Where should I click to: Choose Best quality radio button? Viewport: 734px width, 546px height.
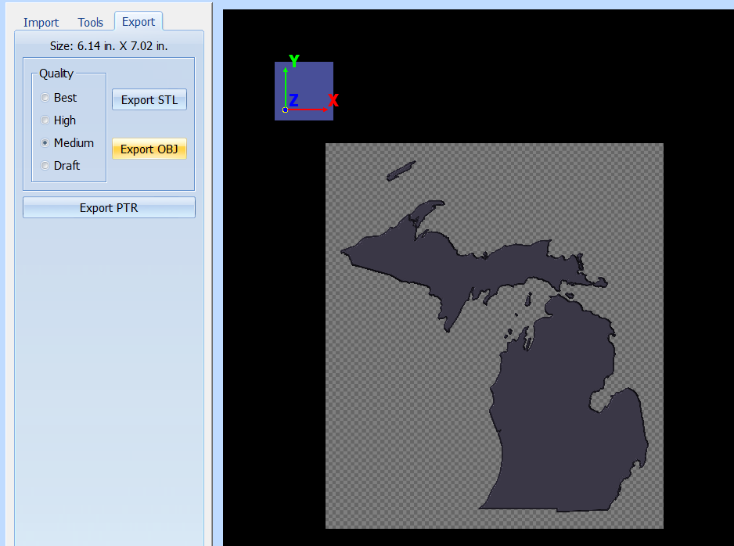45,97
